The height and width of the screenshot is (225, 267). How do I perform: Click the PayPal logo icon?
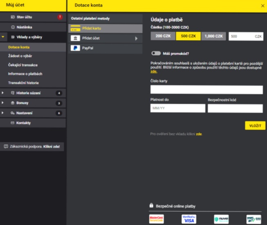(x=75, y=48)
